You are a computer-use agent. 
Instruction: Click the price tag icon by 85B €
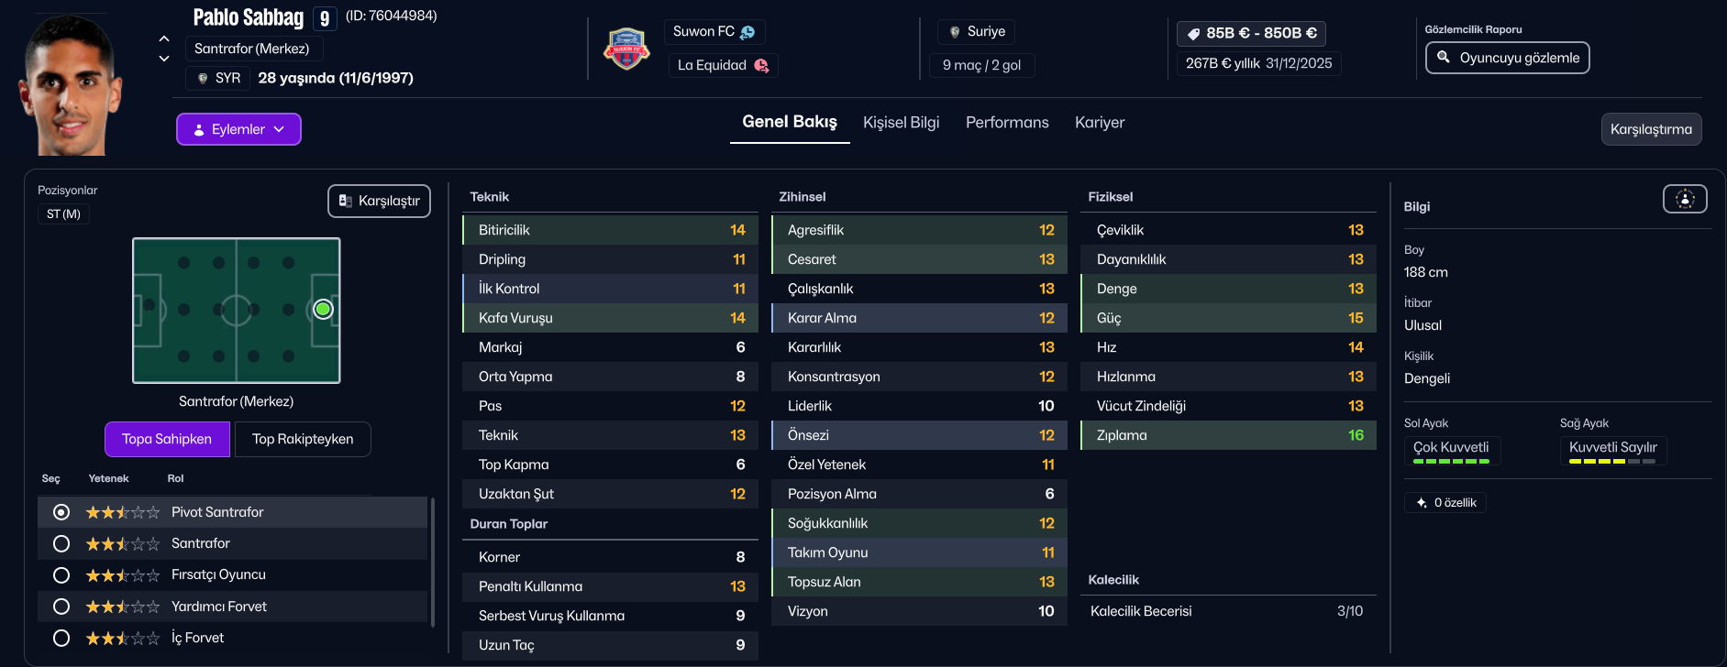pos(1193,34)
